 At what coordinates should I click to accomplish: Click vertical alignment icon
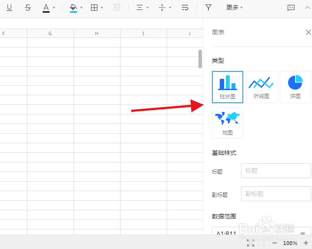click(x=162, y=7)
